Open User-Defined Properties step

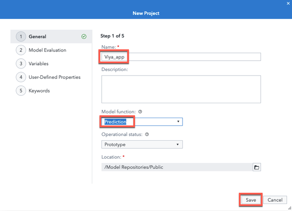click(55, 77)
